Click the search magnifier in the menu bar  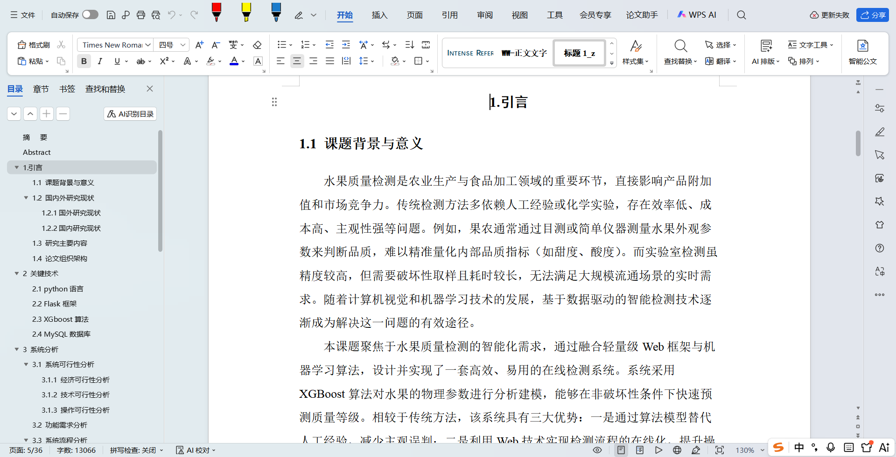click(741, 15)
